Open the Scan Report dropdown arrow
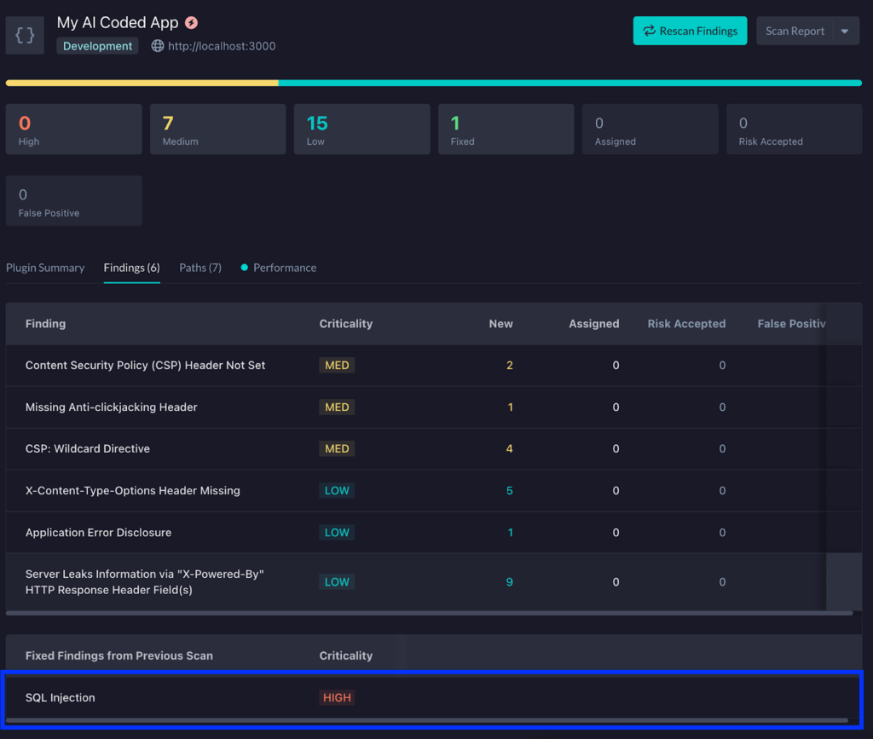 point(845,30)
